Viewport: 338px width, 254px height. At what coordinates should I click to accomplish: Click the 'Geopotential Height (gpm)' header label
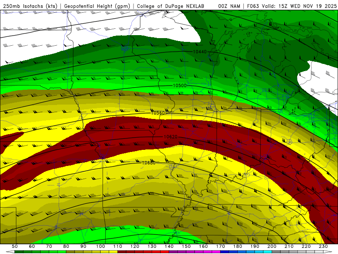pyautogui.click(x=97, y=6)
